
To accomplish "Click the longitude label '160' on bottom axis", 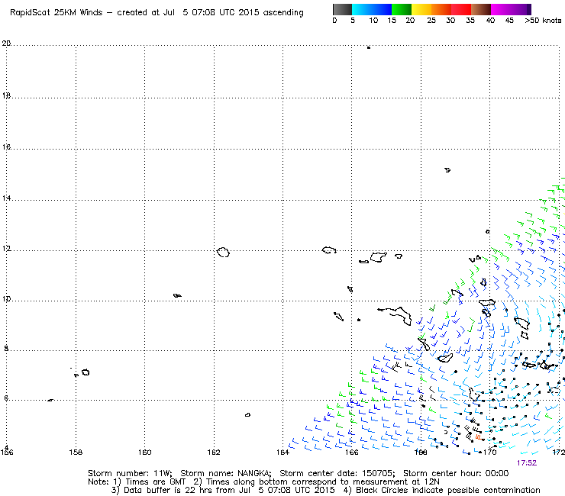I will click(x=145, y=453).
